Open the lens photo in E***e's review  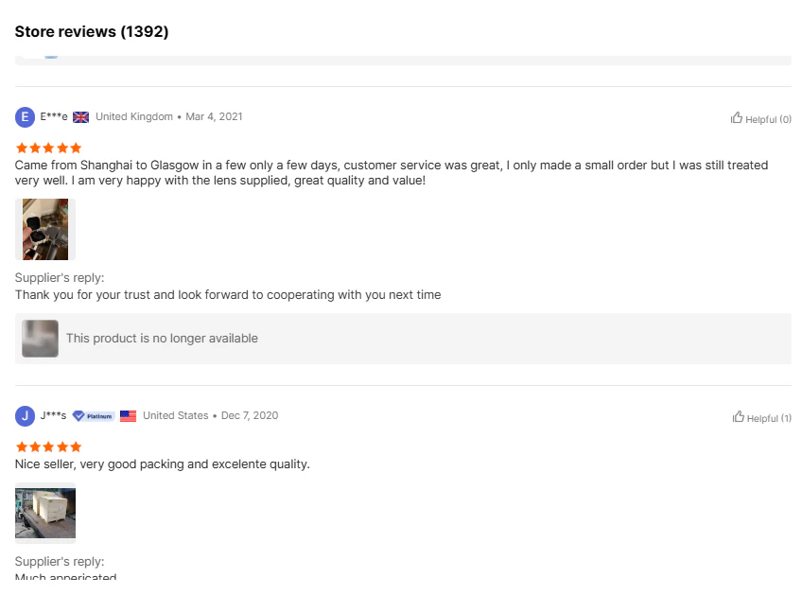[45, 229]
